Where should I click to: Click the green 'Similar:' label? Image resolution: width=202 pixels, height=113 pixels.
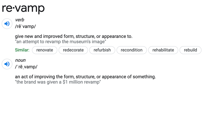point(22,50)
